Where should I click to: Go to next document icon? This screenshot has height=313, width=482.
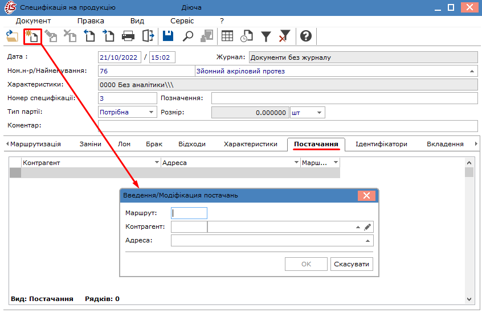(108, 36)
